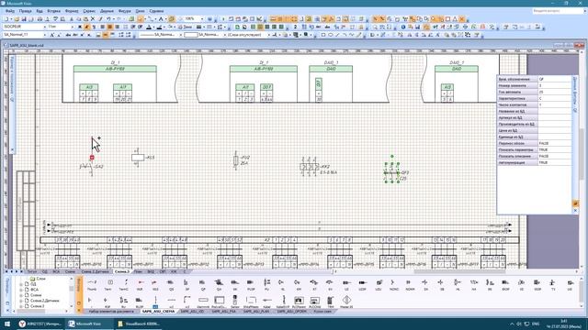Select the FU2 fuse shape on canvas

[236, 160]
